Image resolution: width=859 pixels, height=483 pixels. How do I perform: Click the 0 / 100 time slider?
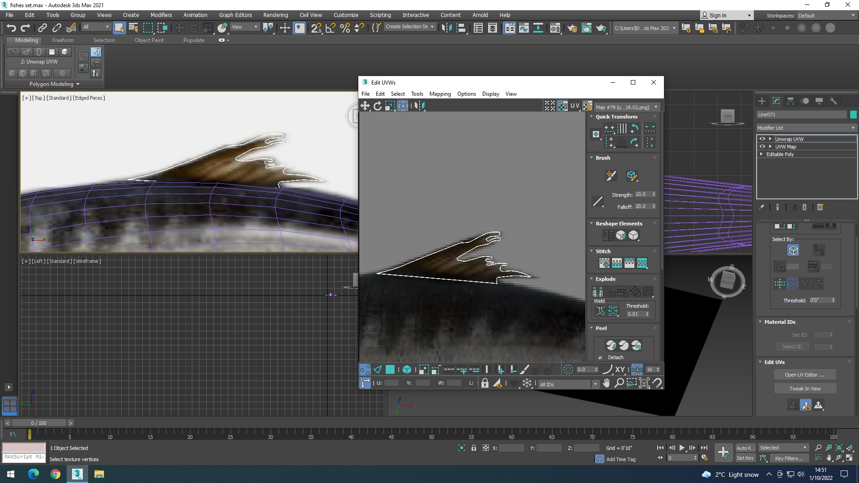pyautogui.click(x=39, y=423)
